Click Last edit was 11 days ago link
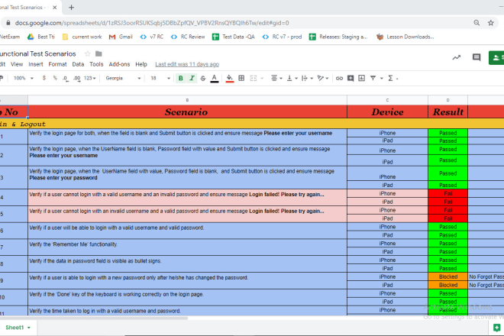Viewport: 504px width, 336px height. pyautogui.click(x=187, y=64)
